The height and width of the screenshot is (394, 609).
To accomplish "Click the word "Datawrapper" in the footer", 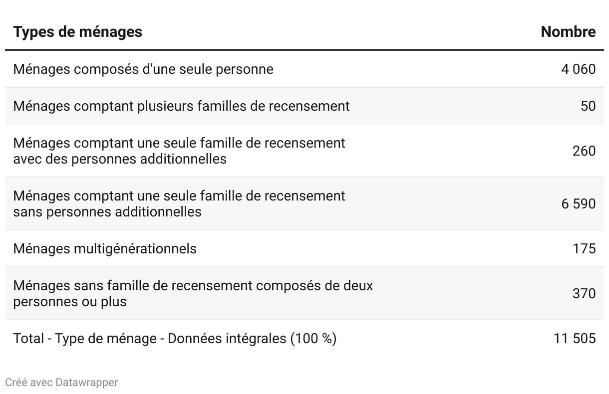I will [87, 383].
